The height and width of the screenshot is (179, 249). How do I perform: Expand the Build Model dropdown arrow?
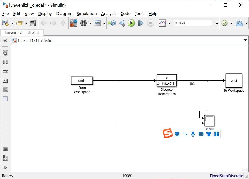[x=246, y=23]
